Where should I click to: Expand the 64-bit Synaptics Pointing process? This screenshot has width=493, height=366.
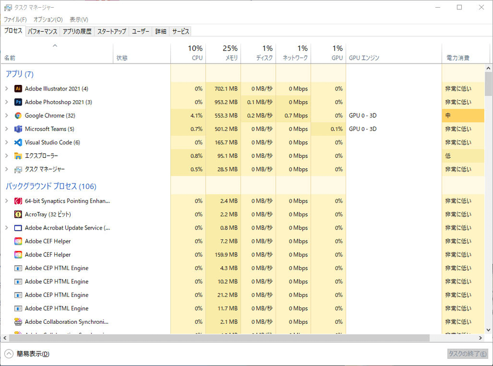tap(7, 201)
